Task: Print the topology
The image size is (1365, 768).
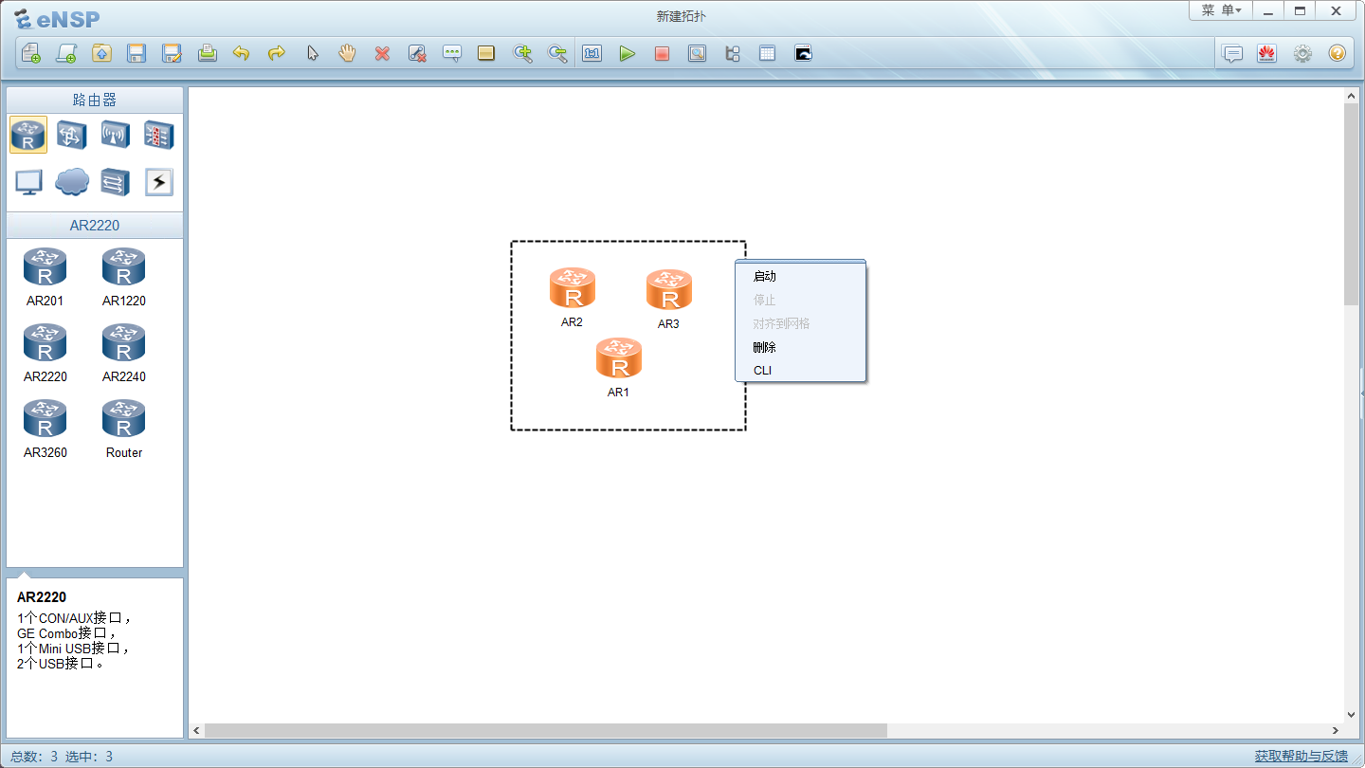Action: click(208, 53)
